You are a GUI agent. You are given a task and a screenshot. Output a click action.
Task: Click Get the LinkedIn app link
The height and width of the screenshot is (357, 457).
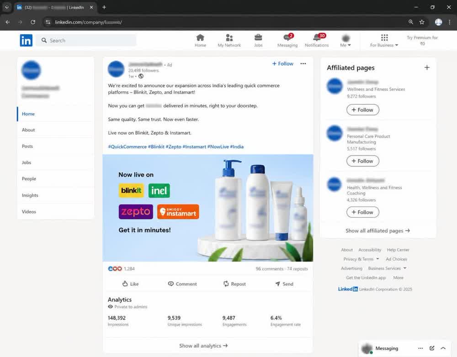tap(366, 278)
